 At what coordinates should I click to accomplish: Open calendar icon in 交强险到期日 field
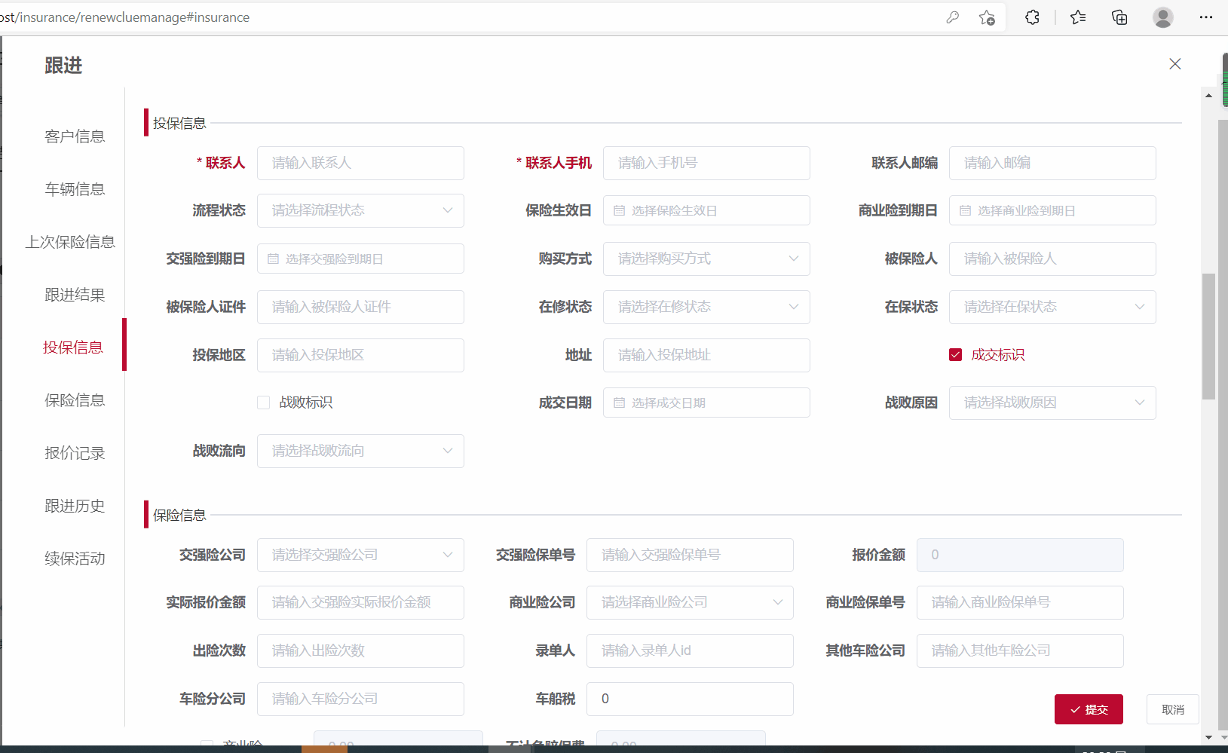pyautogui.click(x=273, y=259)
